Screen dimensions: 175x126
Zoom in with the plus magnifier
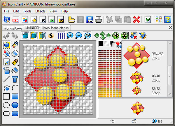(x=70, y=36)
